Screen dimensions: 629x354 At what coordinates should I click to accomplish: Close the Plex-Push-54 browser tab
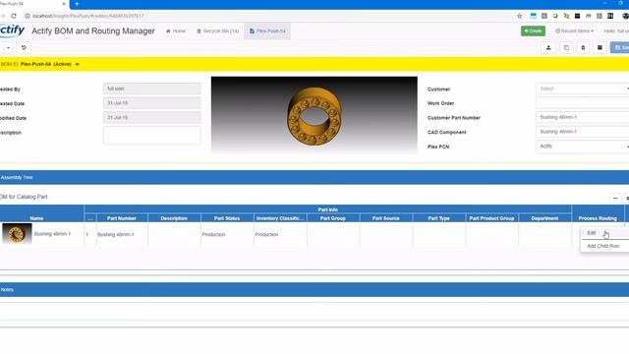pyautogui.click(x=64, y=4)
